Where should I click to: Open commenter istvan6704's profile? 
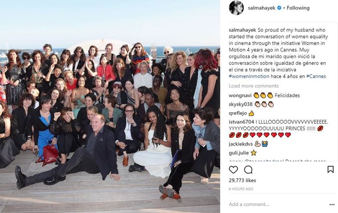pos(242,122)
